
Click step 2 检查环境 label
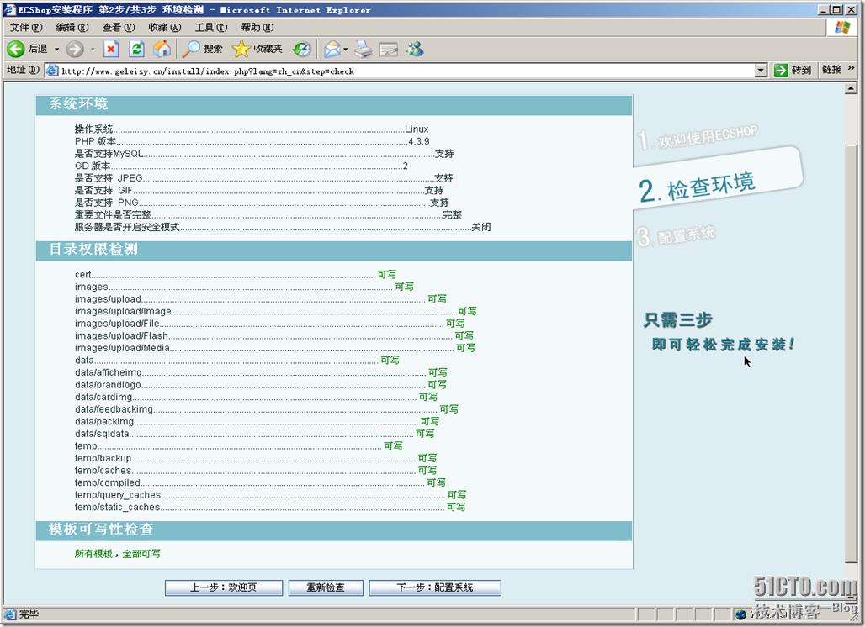point(698,187)
